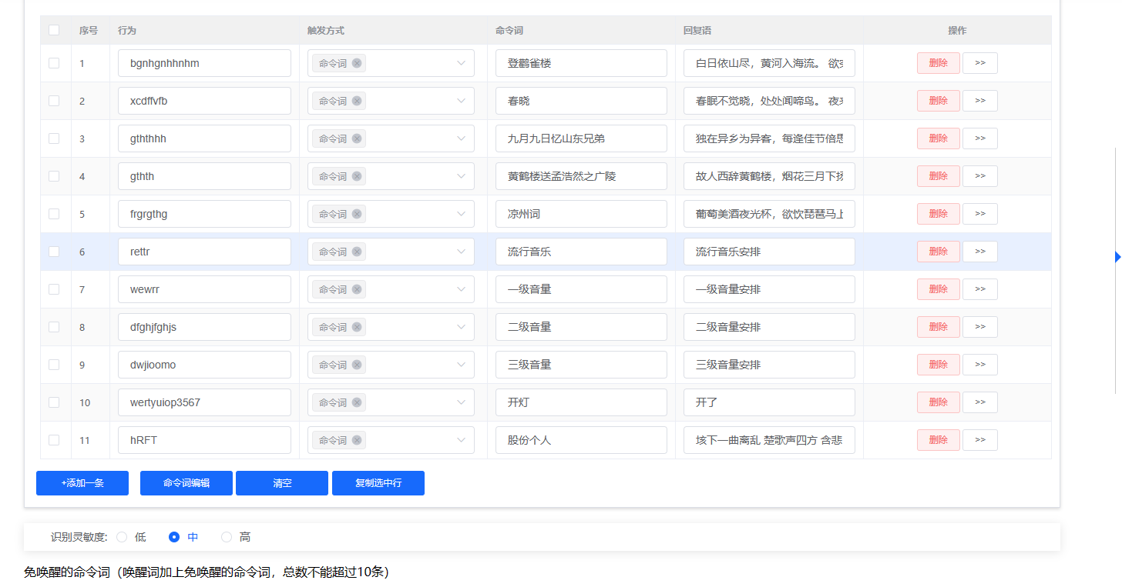Remove 命令词 tag in row 3 trigger field
The image size is (1122, 587).
357,138
